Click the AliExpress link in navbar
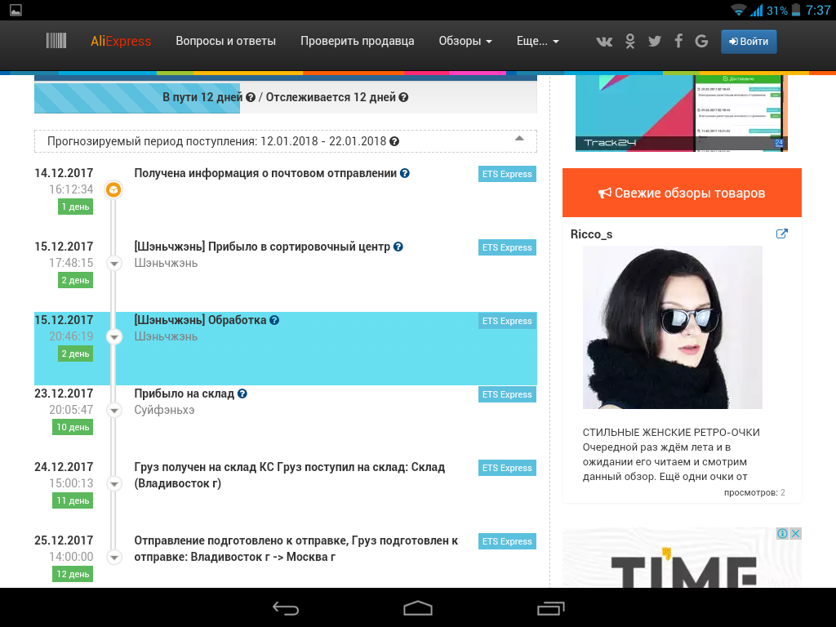The image size is (836, 627). coord(121,41)
